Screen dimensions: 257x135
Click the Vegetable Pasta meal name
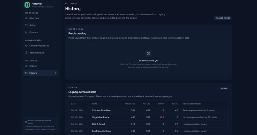pyautogui.click(x=100, y=117)
